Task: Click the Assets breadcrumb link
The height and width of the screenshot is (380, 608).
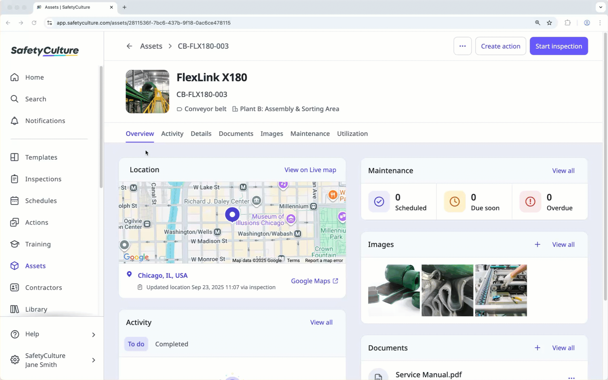Action: pos(151,46)
